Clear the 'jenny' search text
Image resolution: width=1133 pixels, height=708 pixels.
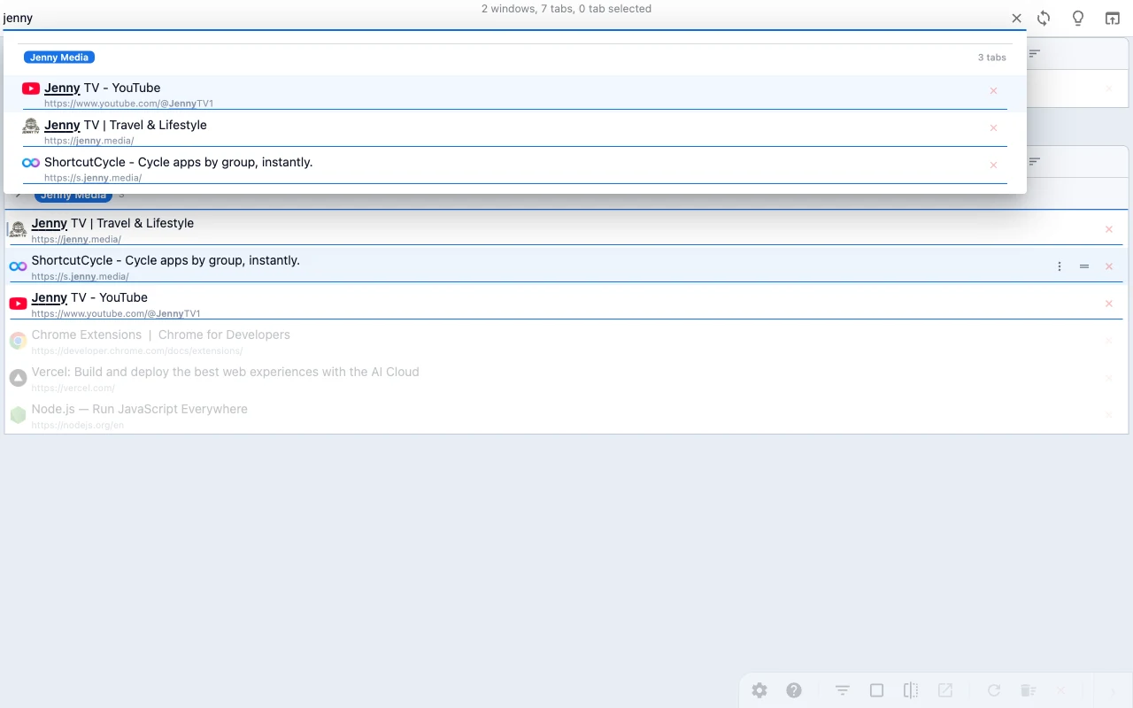(1016, 19)
